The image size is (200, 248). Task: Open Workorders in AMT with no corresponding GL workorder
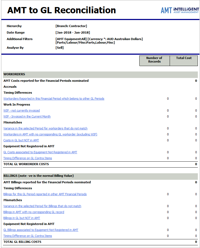(x=50, y=134)
